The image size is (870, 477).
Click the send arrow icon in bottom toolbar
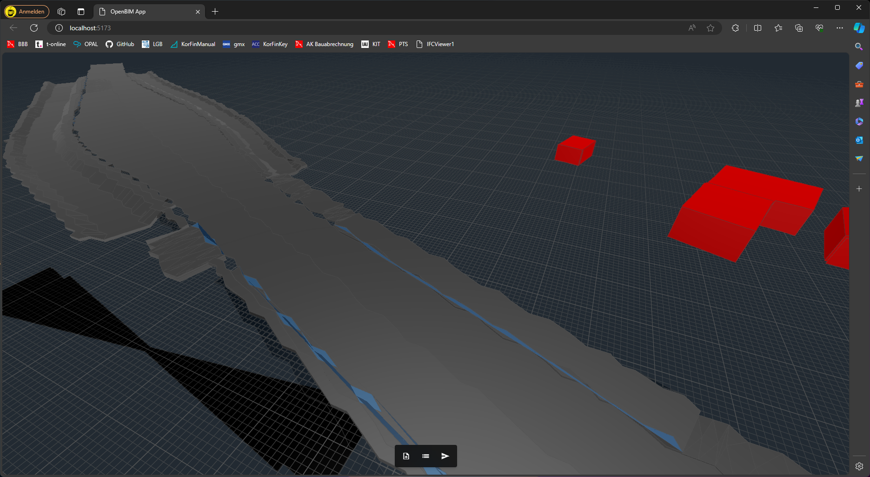point(445,456)
